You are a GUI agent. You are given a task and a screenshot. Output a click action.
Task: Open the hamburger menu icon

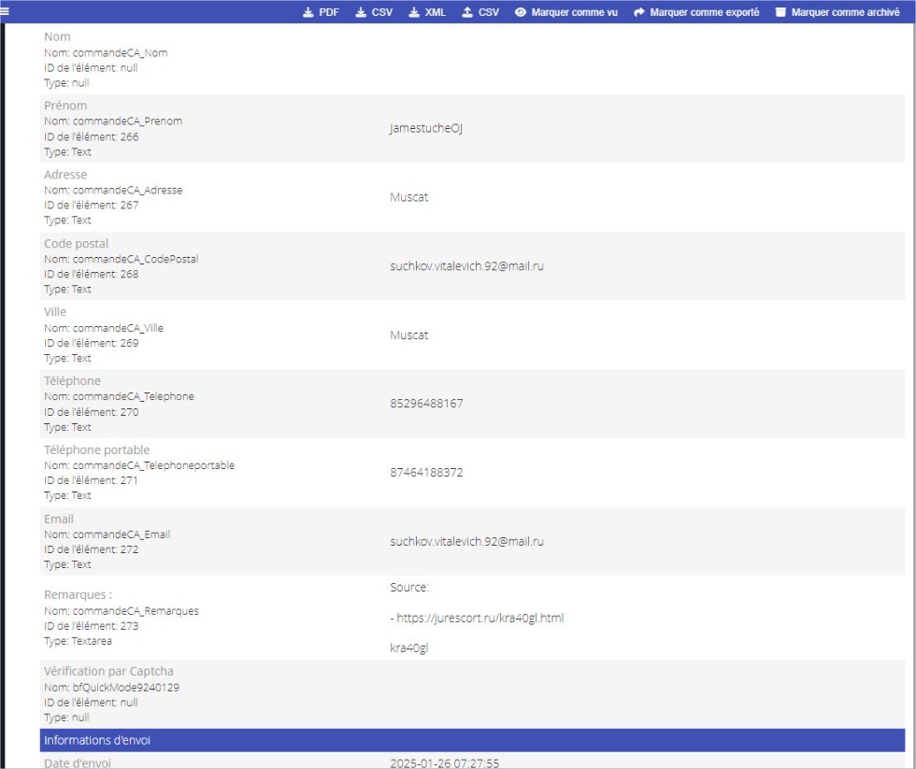click(x=5, y=11)
